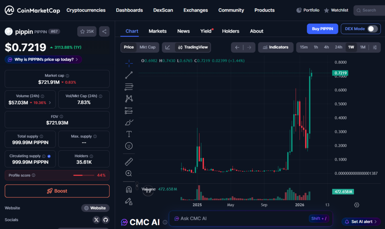Open the News tab
This screenshot has height=229, width=385.
tap(183, 31)
